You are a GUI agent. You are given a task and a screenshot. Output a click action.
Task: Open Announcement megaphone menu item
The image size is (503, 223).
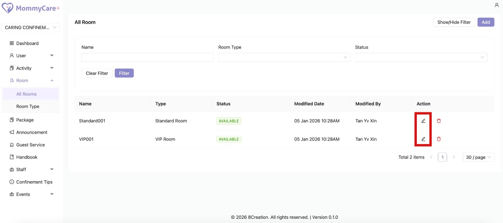point(31,132)
